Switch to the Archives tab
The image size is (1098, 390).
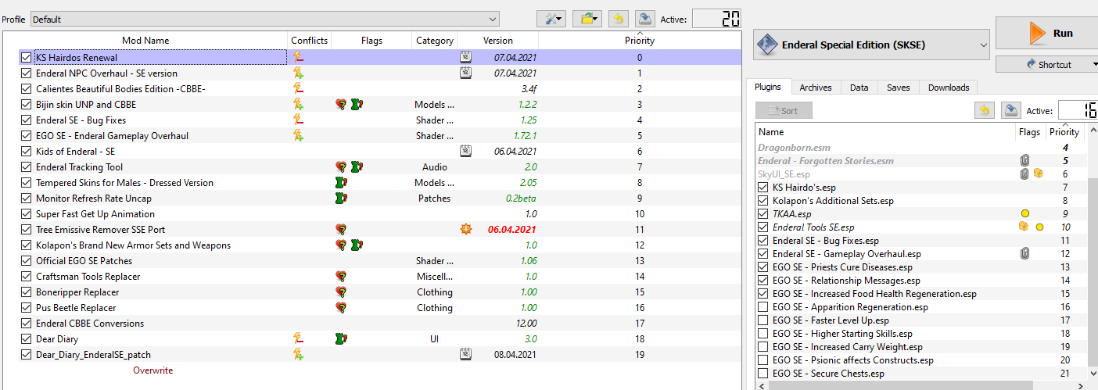pos(816,88)
